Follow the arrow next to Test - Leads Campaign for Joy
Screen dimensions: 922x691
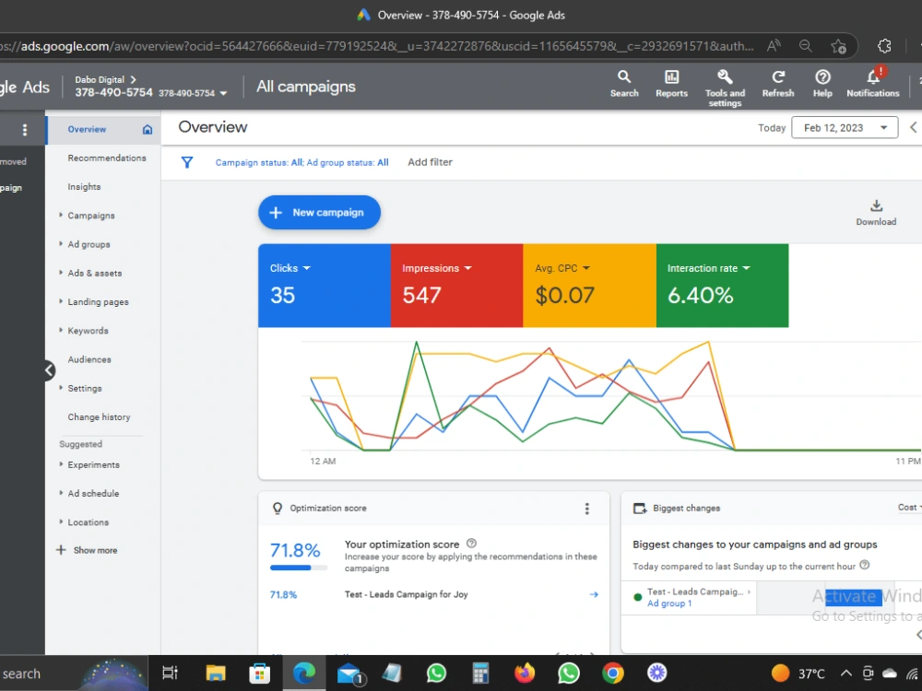[x=594, y=594]
